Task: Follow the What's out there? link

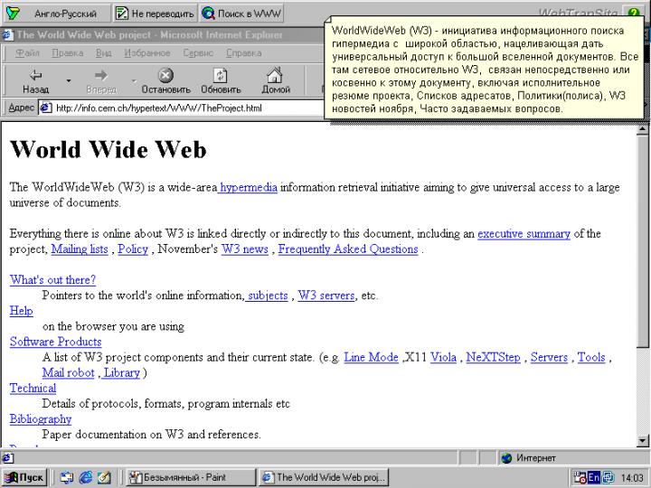Action: (x=52, y=279)
